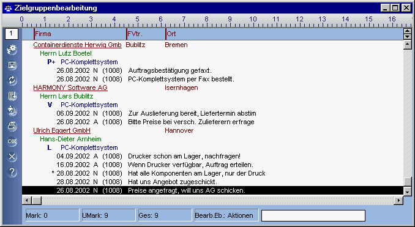Click the person with list icon
This screenshot has height=227, width=415.
[12, 111]
